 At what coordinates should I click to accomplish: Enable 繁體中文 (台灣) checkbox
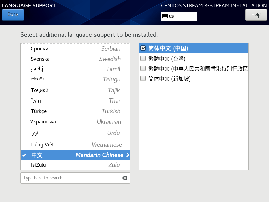[x=143, y=58]
